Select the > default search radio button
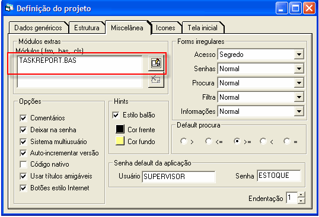 pyautogui.click(x=184, y=141)
